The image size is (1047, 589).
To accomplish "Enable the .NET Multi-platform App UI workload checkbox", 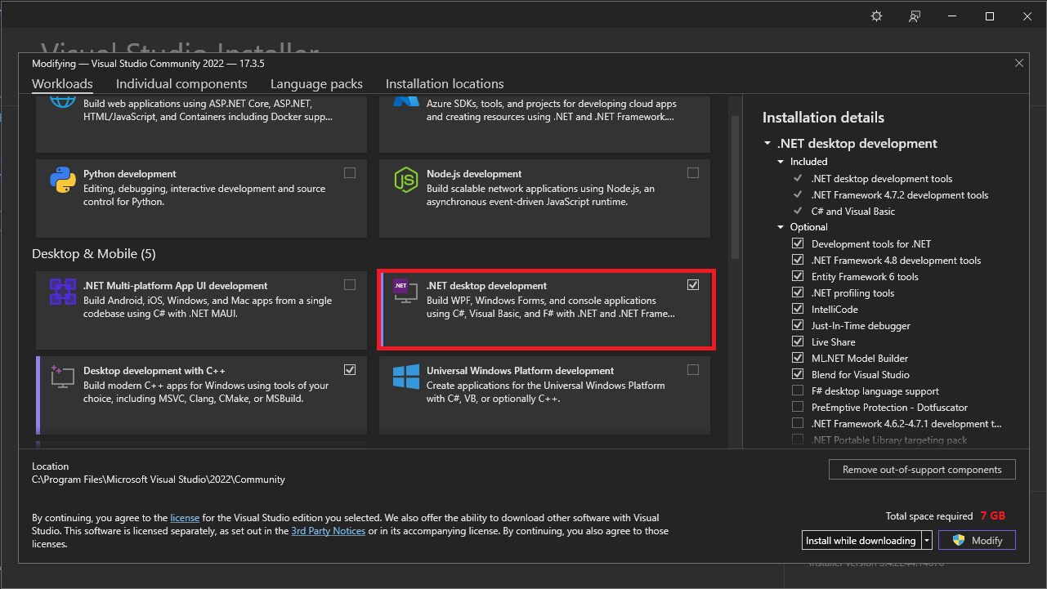I will tap(350, 285).
